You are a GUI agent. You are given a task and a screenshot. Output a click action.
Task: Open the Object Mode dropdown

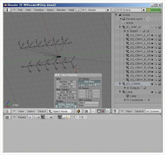61,111
